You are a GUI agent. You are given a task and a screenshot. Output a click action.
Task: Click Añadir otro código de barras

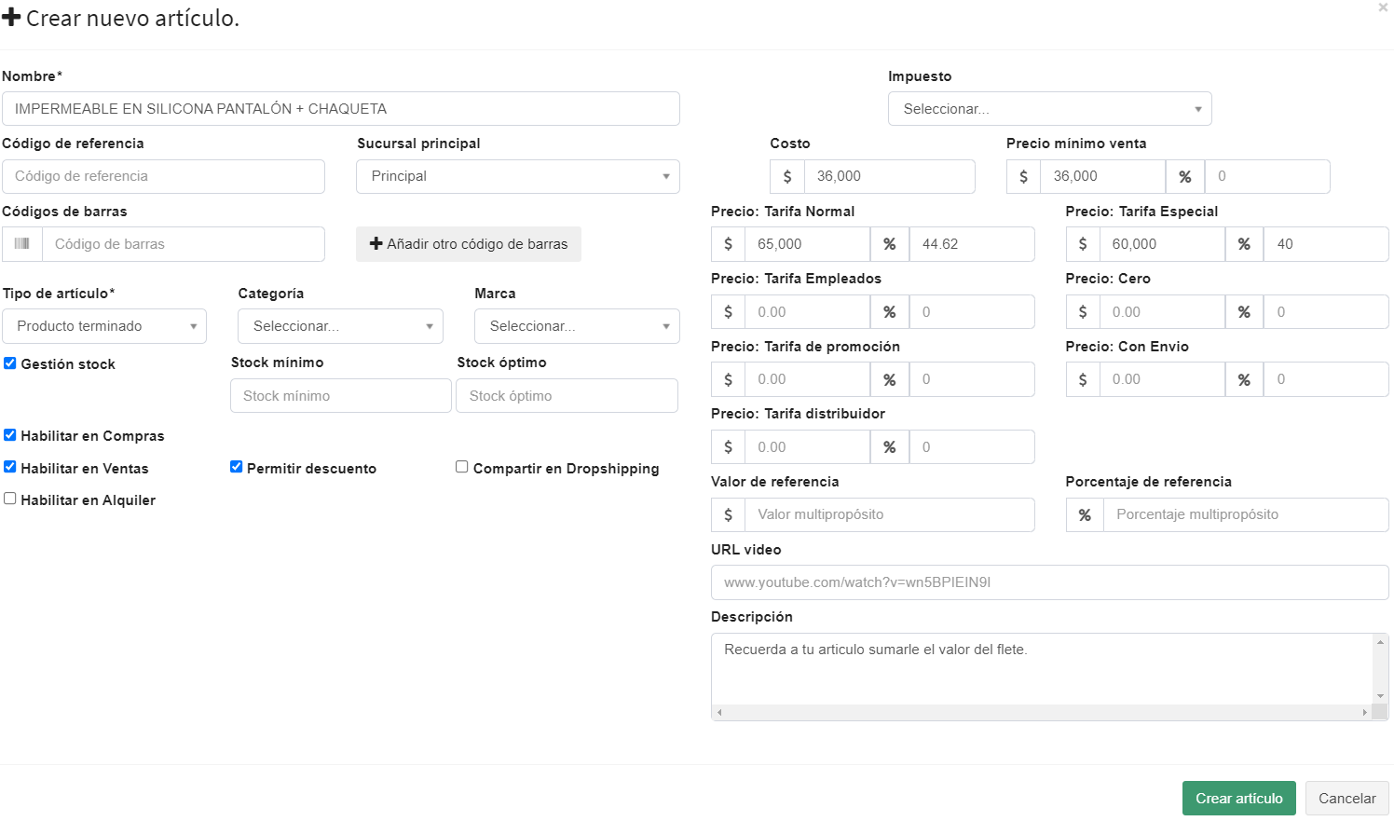click(469, 244)
